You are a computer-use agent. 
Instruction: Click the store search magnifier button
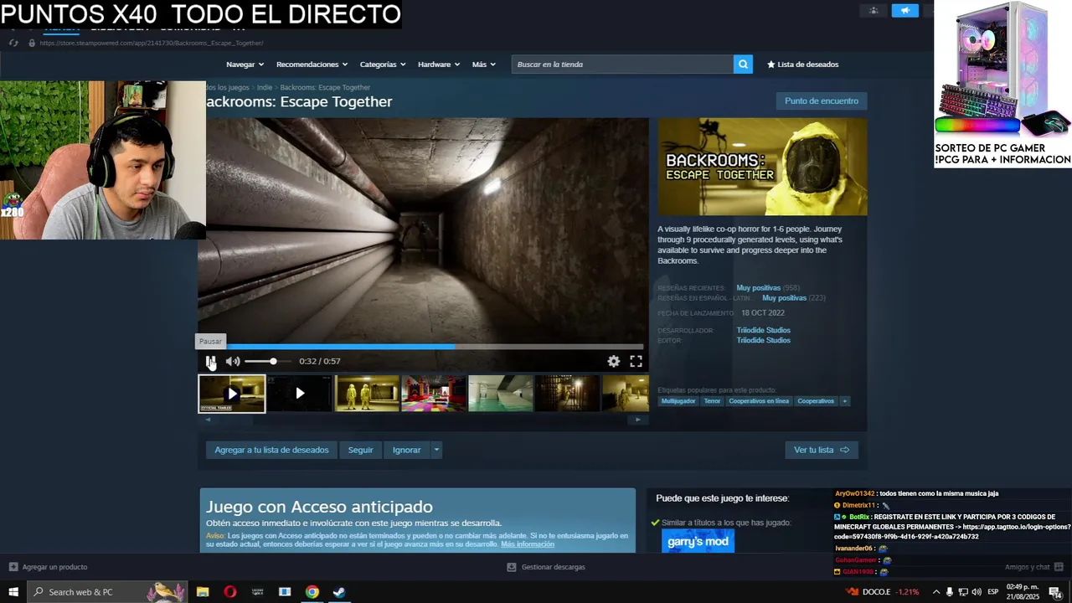pyautogui.click(x=743, y=64)
